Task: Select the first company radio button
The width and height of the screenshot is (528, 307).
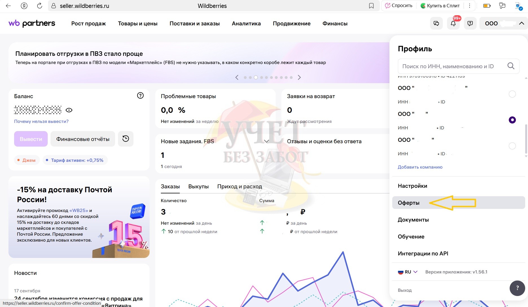Action: [512, 94]
